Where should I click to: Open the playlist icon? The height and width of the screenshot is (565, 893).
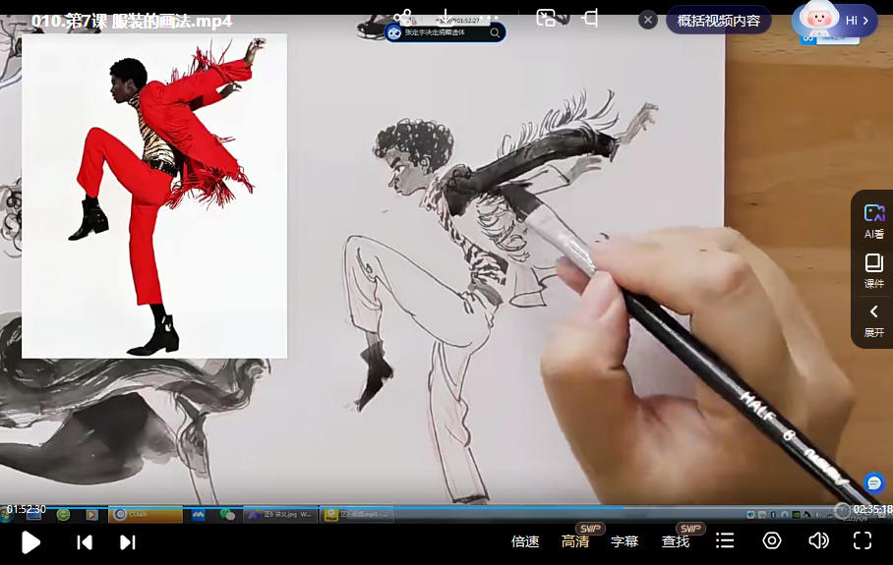tap(725, 541)
